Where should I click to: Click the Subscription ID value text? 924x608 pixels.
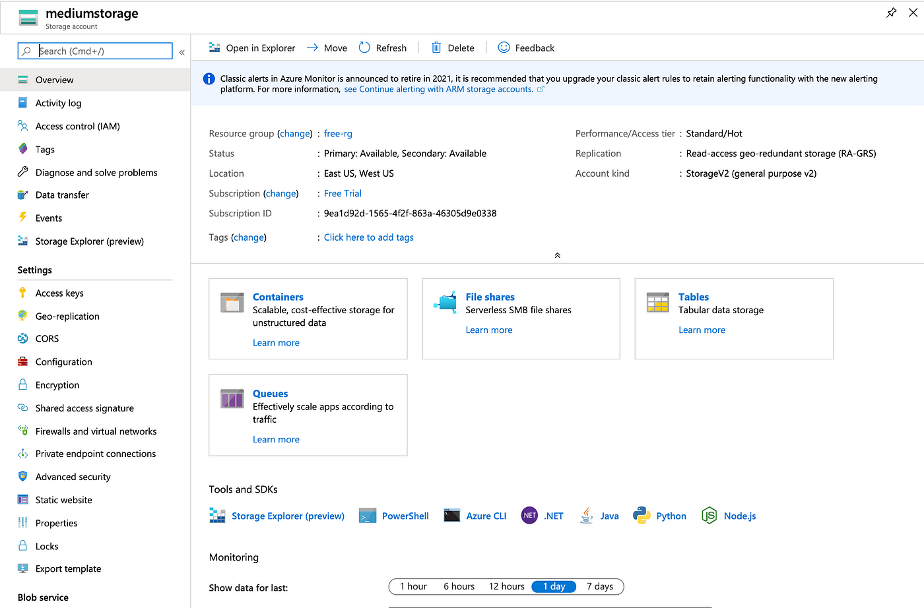tap(410, 213)
